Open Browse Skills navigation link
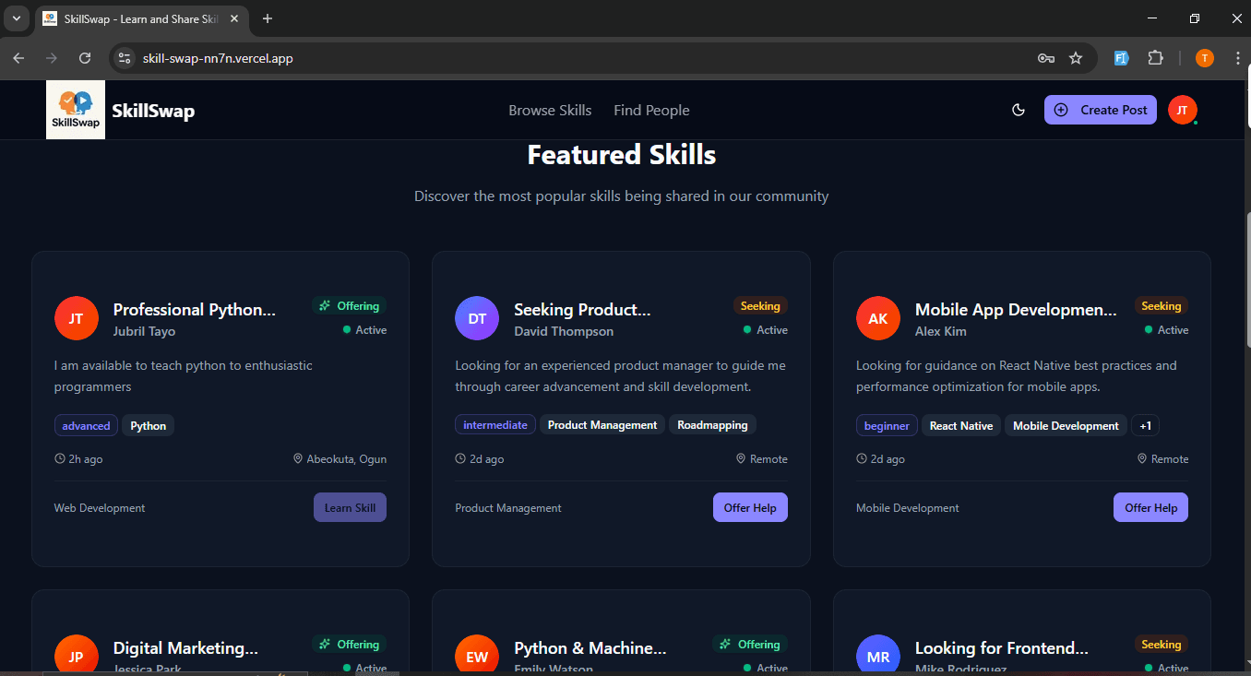Screen dimensions: 1251x676 tap(550, 111)
